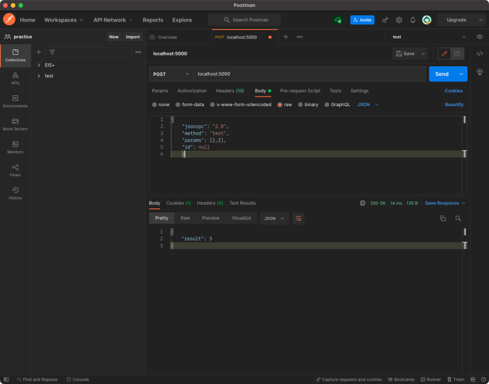
Task: Click the Send button
Action: [442, 74]
